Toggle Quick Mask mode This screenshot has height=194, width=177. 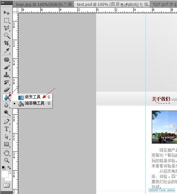(7, 185)
